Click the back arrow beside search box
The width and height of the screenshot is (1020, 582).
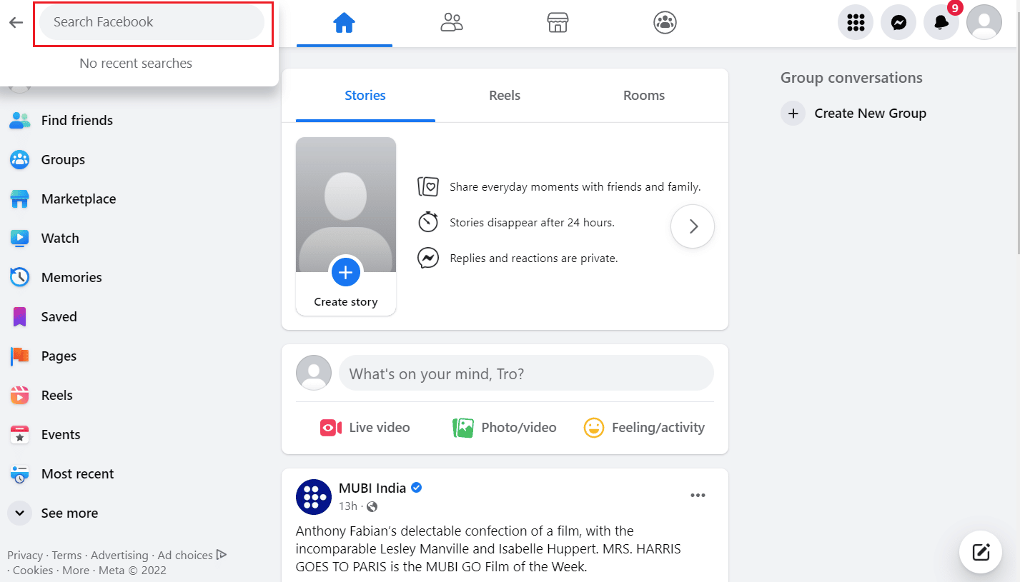[x=16, y=22]
